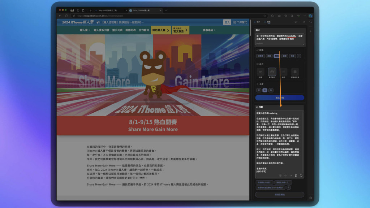Click the 報名鐵人賽 yellow button

click(x=161, y=30)
